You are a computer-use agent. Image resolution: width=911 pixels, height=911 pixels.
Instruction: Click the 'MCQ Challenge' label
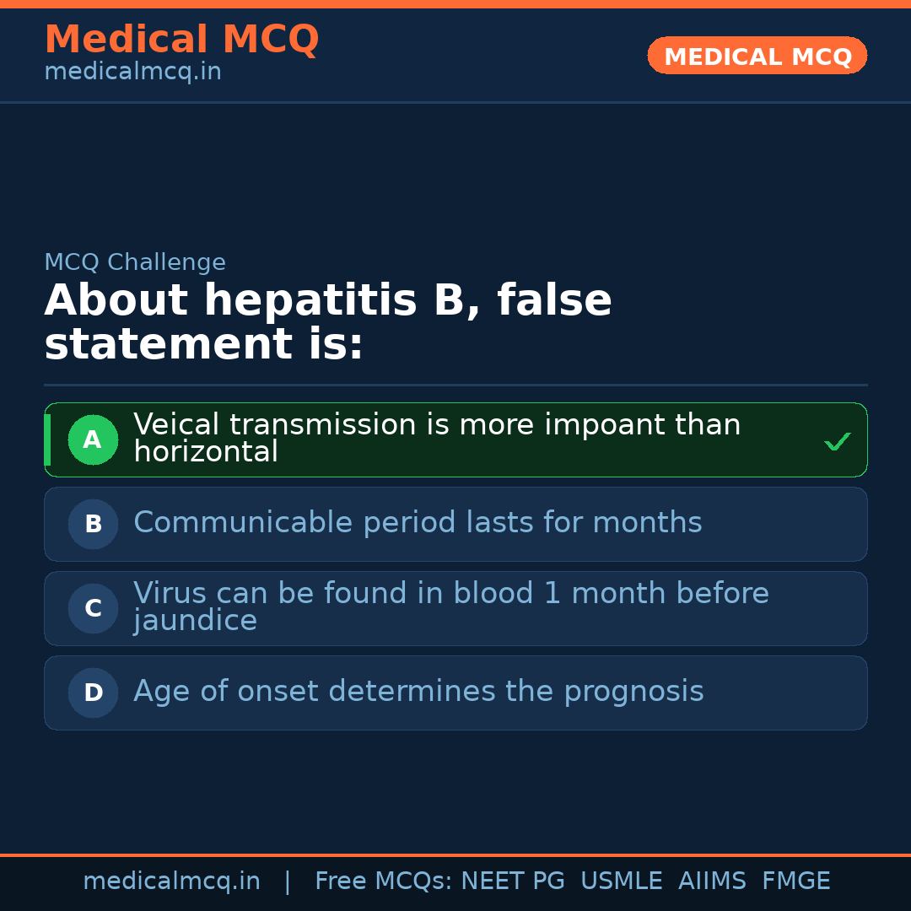click(135, 262)
